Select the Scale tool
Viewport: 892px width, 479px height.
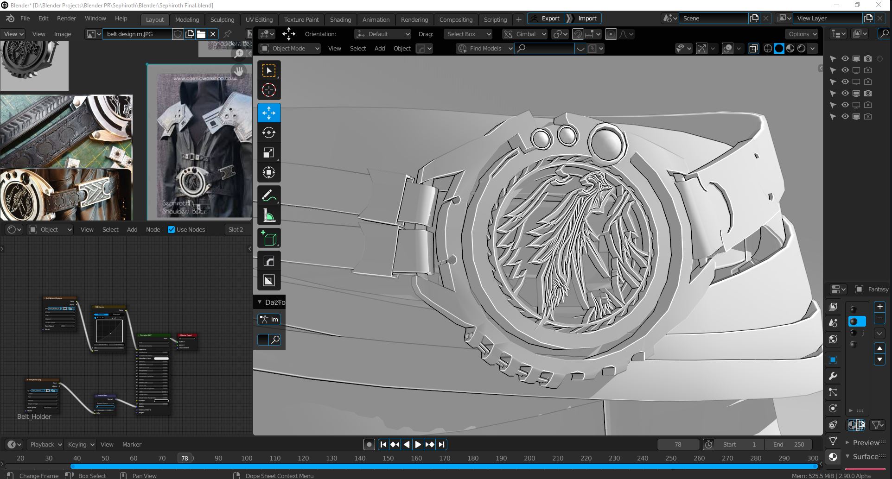point(269,152)
